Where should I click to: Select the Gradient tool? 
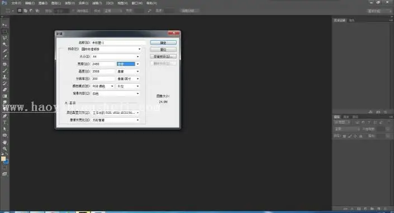[x=4, y=96]
